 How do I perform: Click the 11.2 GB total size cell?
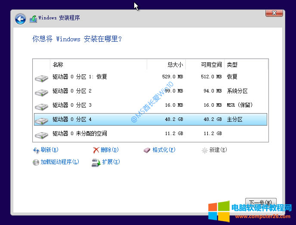click(x=174, y=133)
